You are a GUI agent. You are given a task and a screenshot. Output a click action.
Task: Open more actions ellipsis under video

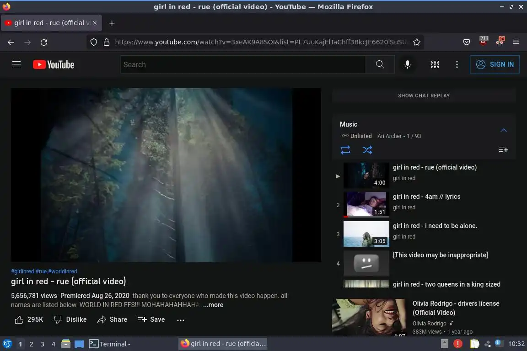point(181,320)
